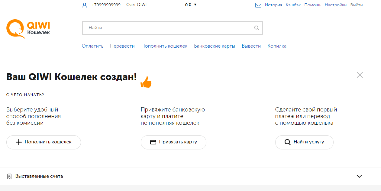
Task: Open the Настройки link
Action: coord(336,5)
